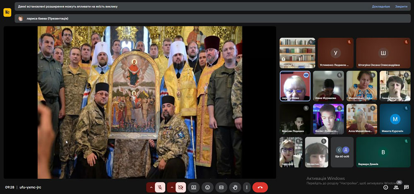Select лариса баева's video tile
Viewport: 414px width, 194px height.
[x=295, y=86]
